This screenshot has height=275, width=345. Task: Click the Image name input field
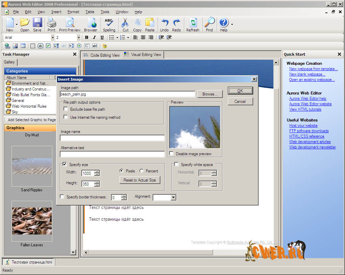click(x=112, y=138)
